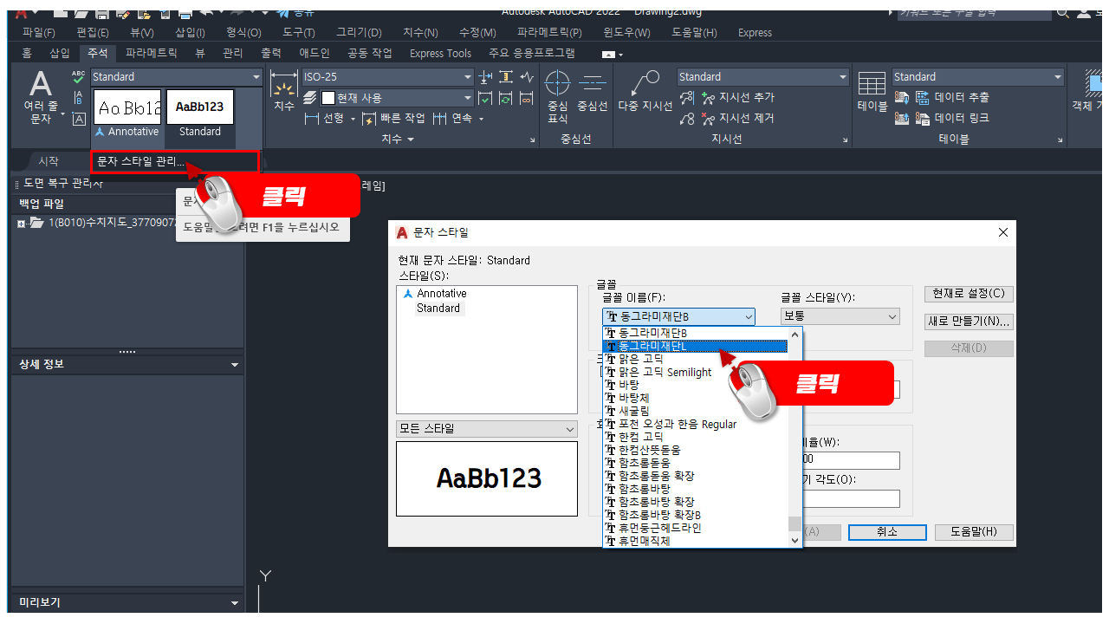
Task: Open the 시작 drawing tab
Action: point(49,161)
